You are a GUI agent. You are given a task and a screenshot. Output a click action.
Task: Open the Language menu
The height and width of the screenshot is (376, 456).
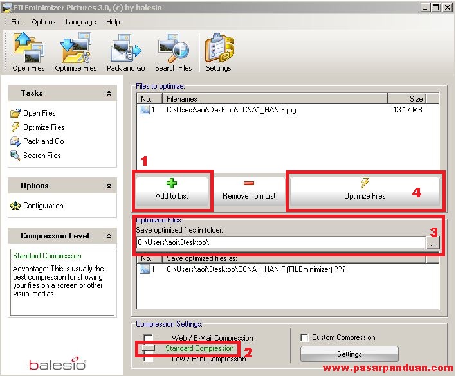coord(80,22)
